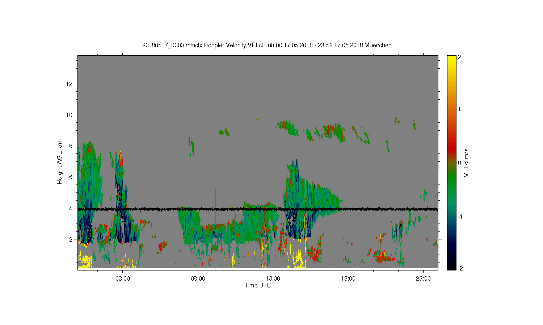Click the "VELcl m/s" colorbar label
The image size is (543, 325).
click(x=466, y=162)
